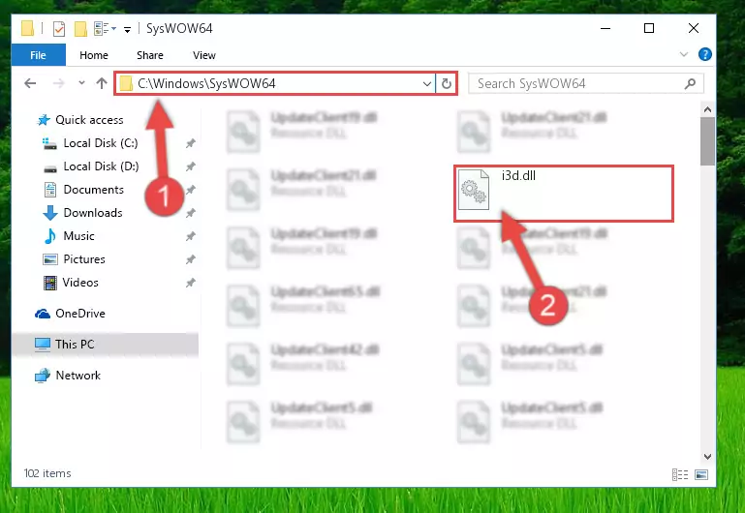Viewport: 745px width, 513px height.
Task: Click the pin icon beside Local Disk (D:)
Action: 191,166
